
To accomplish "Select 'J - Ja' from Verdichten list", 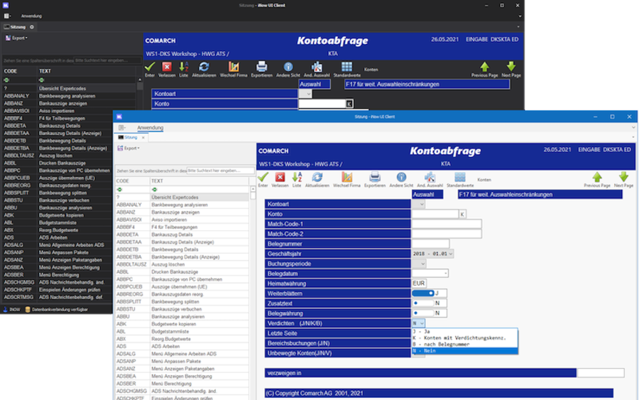I will click(464, 332).
